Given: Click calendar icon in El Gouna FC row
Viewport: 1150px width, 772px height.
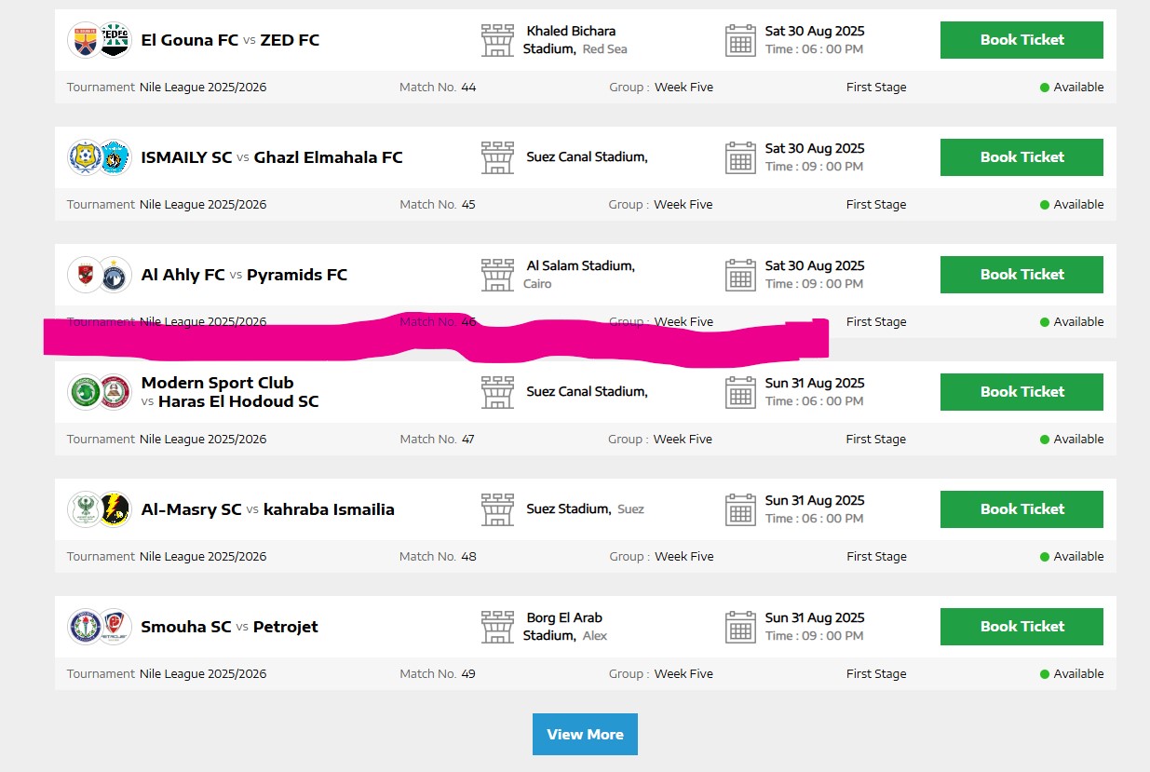Looking at the screenshot, I should [740, 40].
